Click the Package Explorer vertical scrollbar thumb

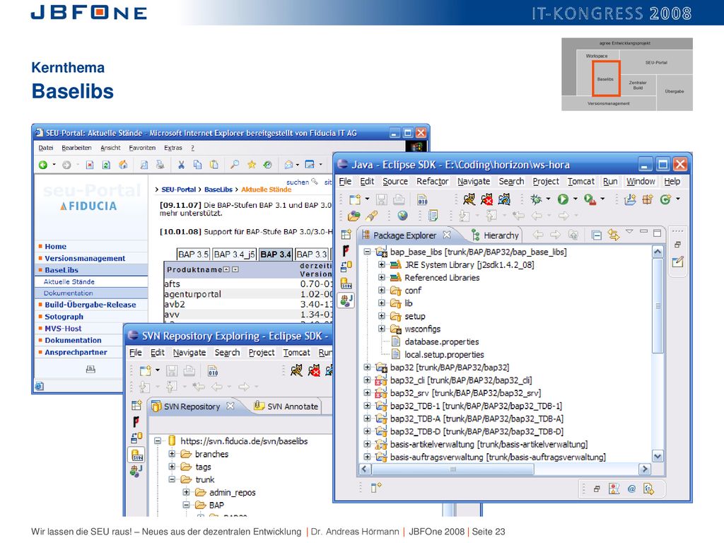(x=658, y=305)
